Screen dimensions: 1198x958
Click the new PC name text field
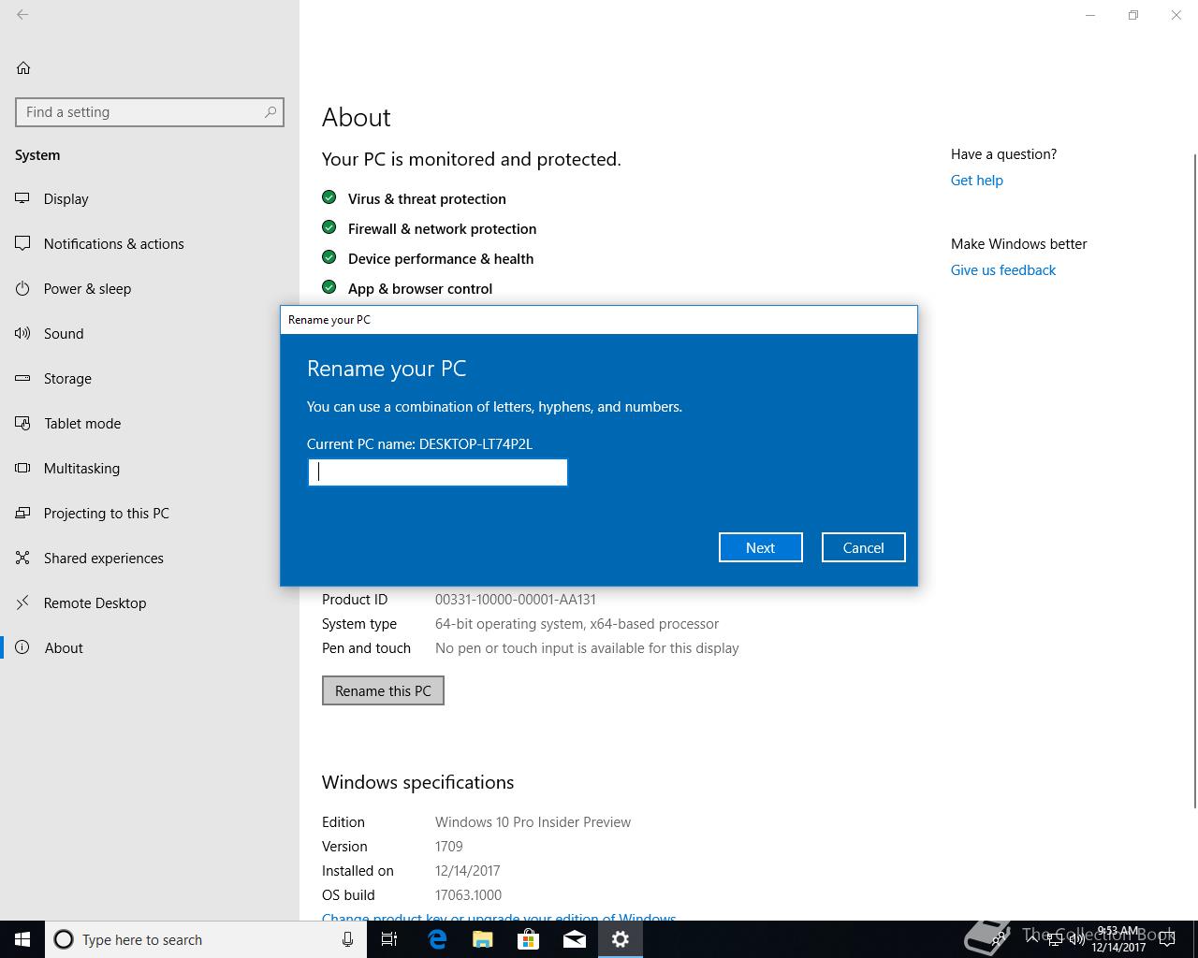pos(437,472)
